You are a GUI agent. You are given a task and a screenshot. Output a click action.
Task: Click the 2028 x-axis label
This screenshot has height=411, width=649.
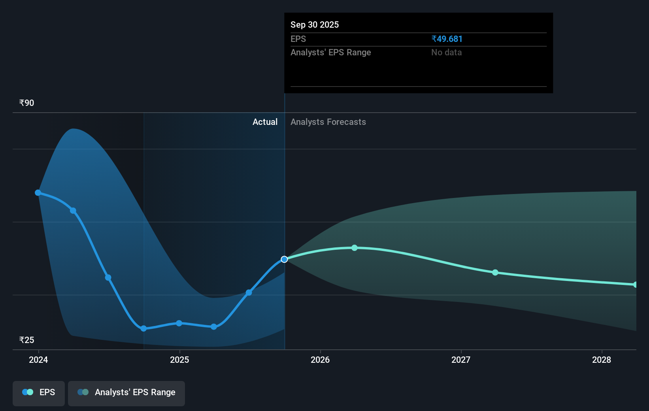point(602,360)
